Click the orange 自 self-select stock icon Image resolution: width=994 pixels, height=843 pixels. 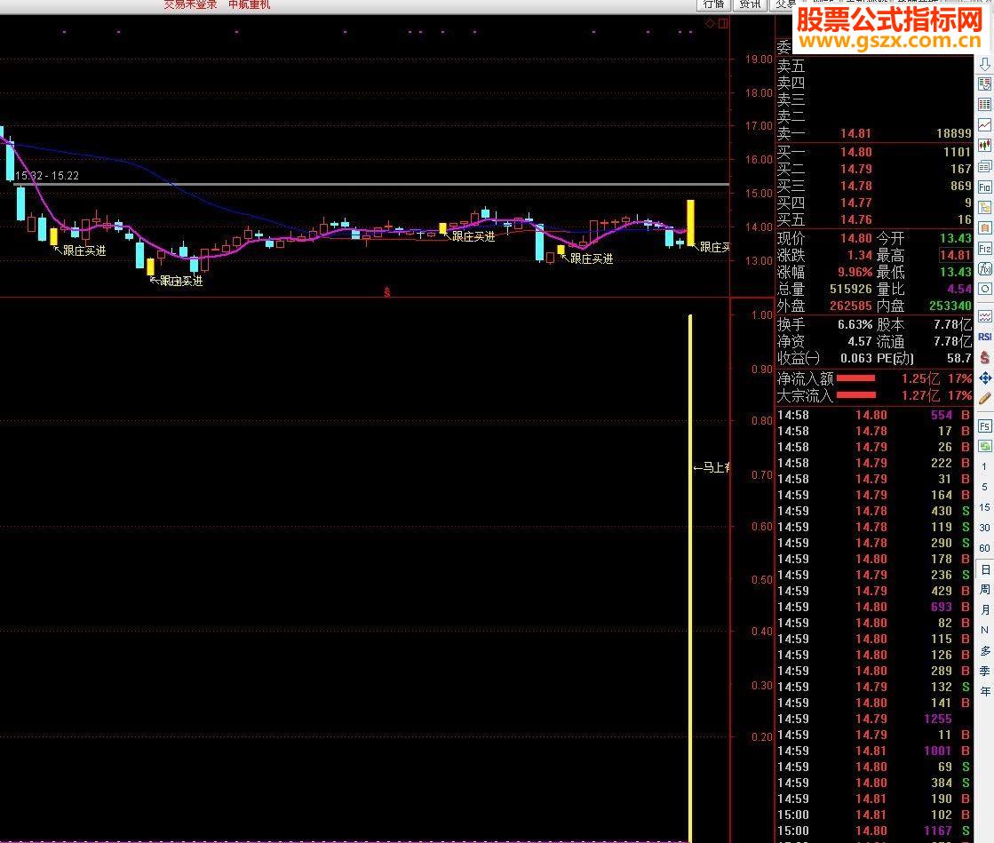(984, 227)
